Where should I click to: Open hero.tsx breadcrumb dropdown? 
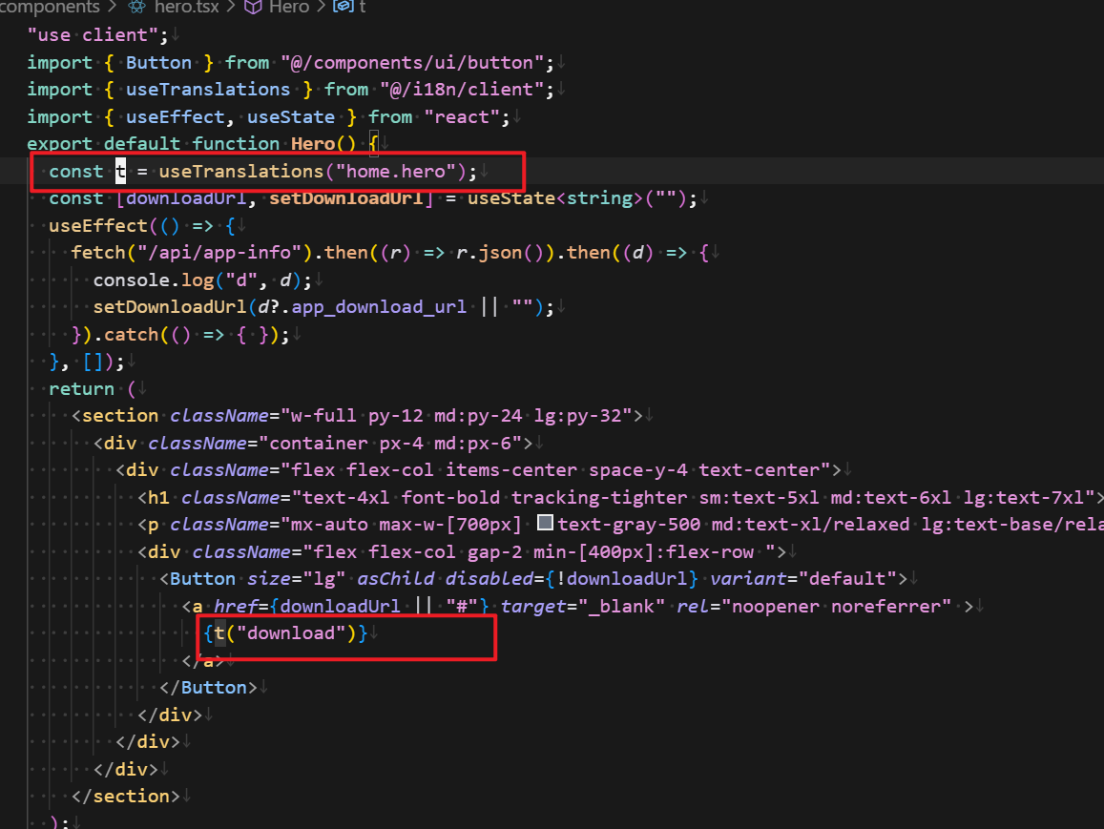pos(187,8)
